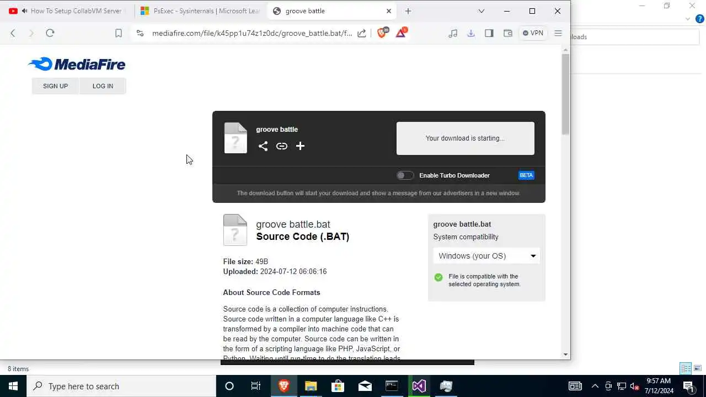Click Explorer window help question mark icon
Viewport: 706px width, 397px height.
[x=700, y=19]
